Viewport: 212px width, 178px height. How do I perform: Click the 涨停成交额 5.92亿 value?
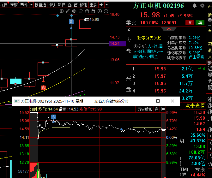(194, 52)
